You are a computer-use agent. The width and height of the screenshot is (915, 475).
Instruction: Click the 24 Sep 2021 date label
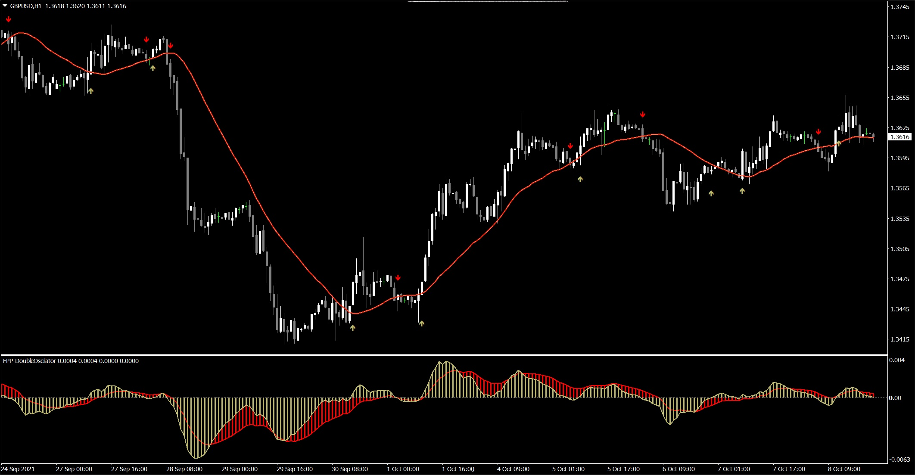18,469
